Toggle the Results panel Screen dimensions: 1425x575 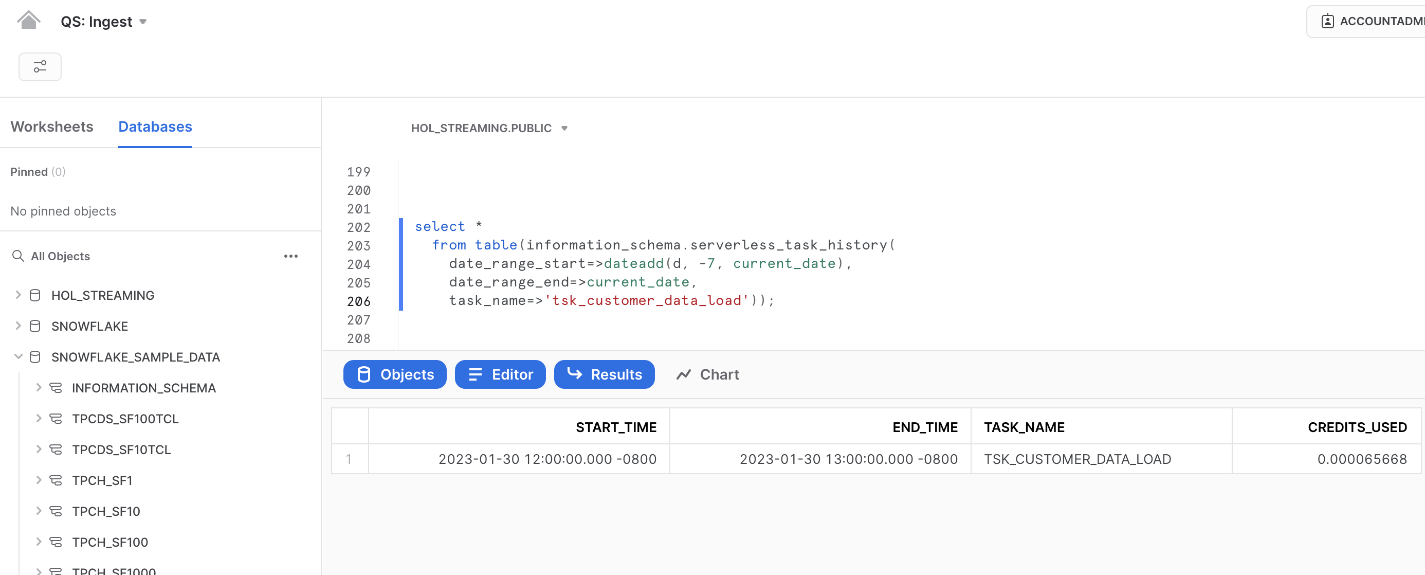tap(604, 374)
